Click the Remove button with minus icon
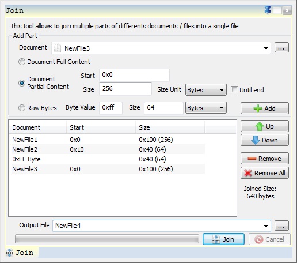 tap(265, 159)
